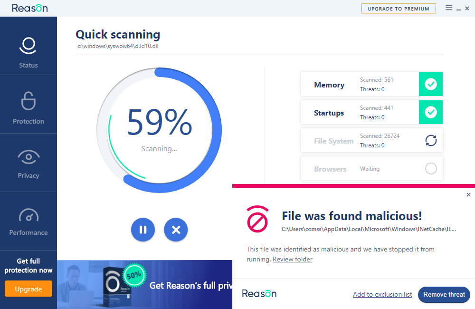Click the Reason logo in the title bar
This screenshot has height=309, width=475.
29,8
